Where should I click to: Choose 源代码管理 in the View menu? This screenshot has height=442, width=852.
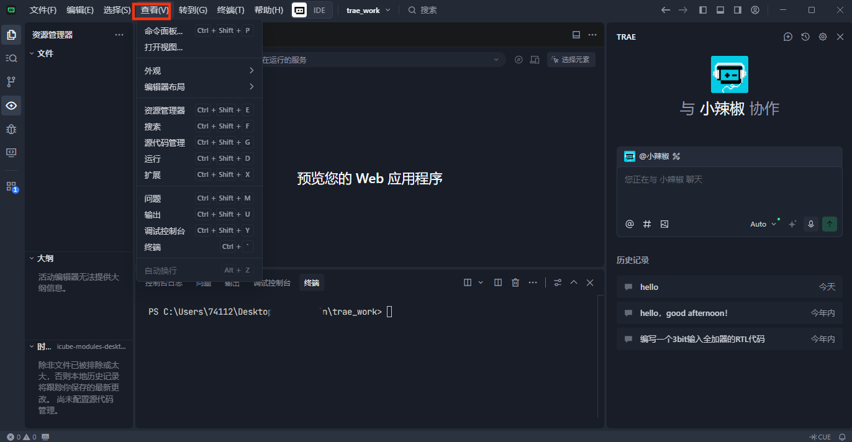(x=199, y=143)
